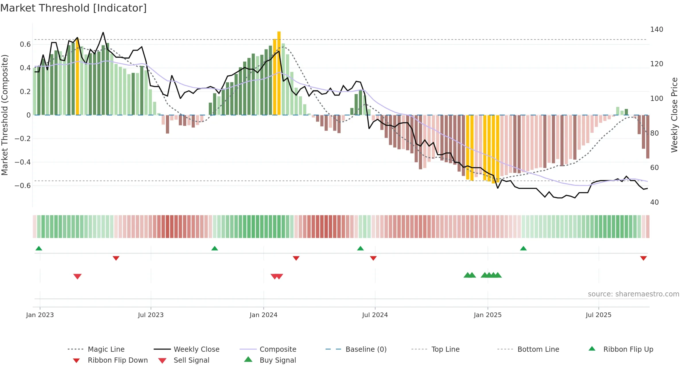This screenshot has width=689, height=387.
Task: Click the Sell Signal marker in early 2023
Action: tap(77, 276)
